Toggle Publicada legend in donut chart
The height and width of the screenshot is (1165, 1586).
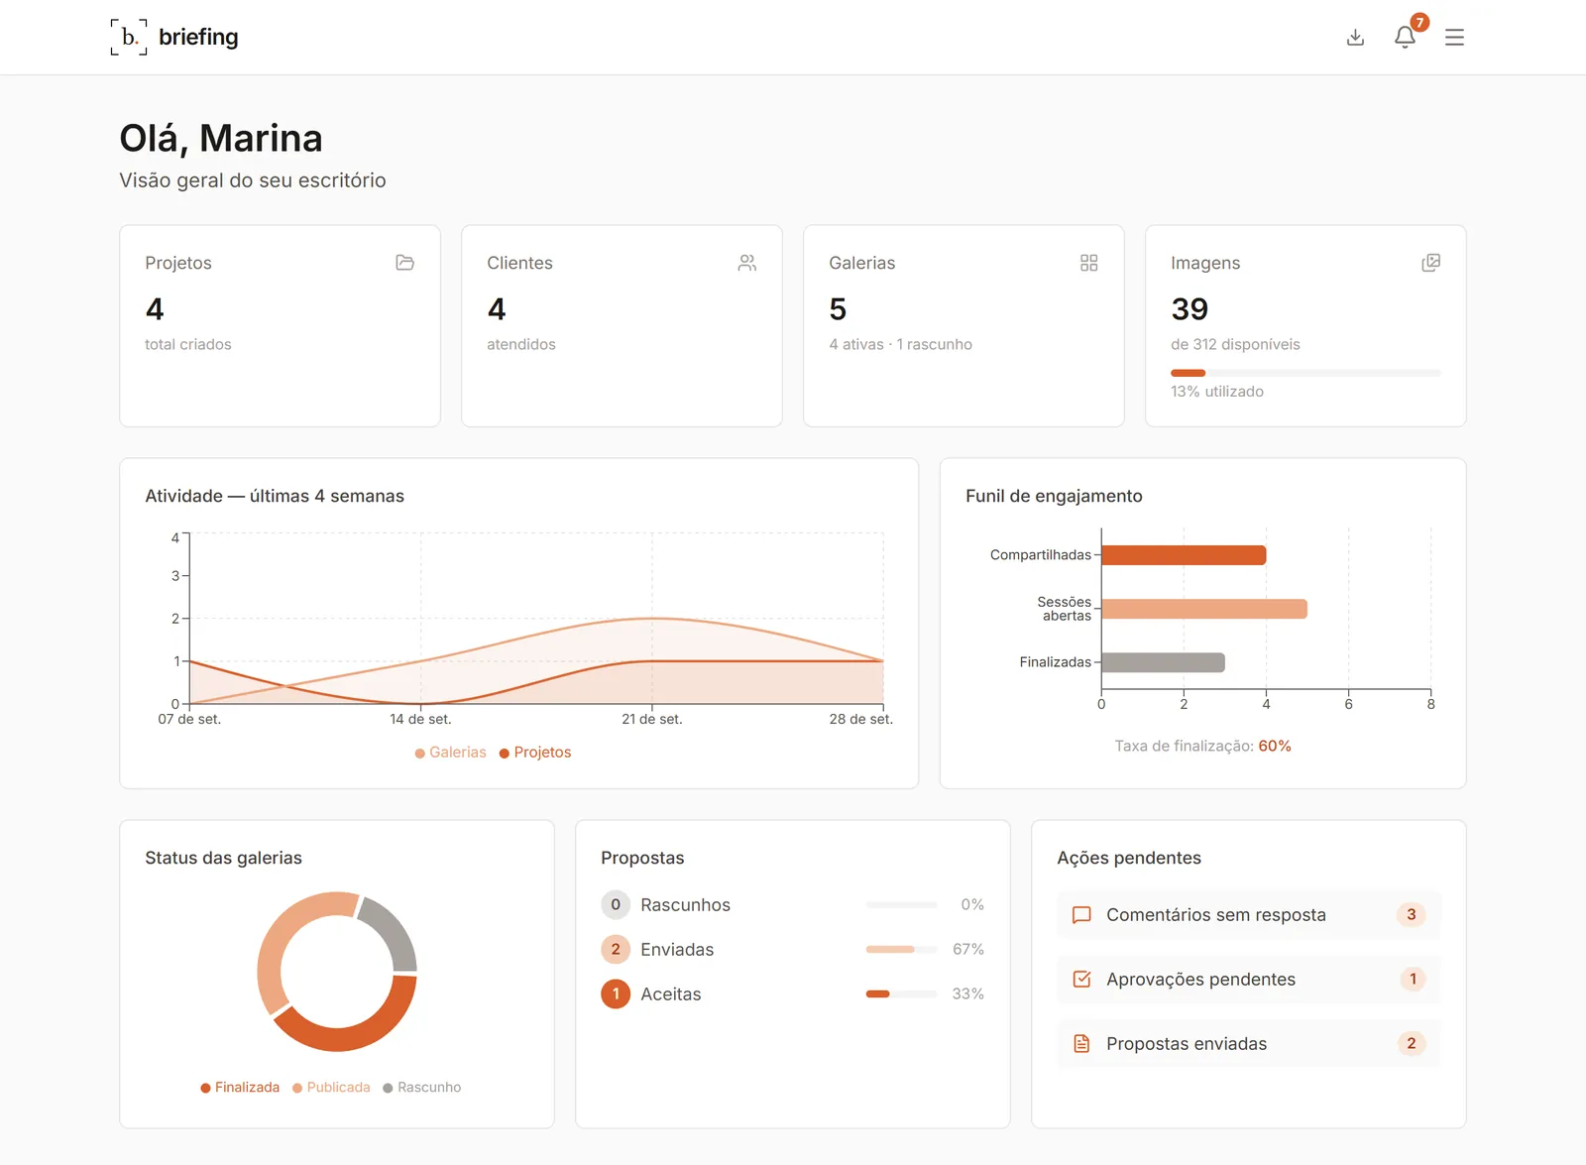[x=331, y=1088]
